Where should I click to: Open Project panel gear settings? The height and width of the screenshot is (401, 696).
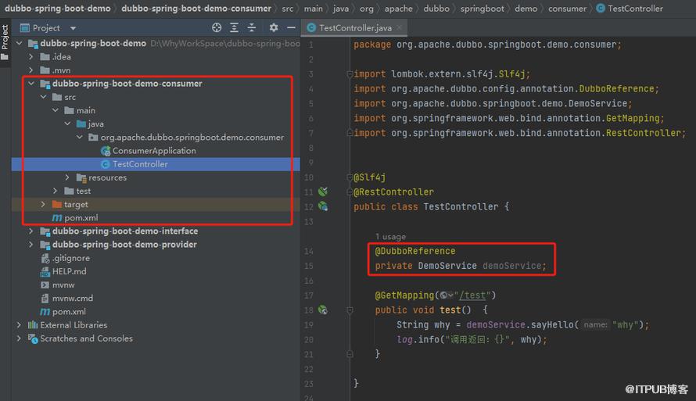click(274, 27)
